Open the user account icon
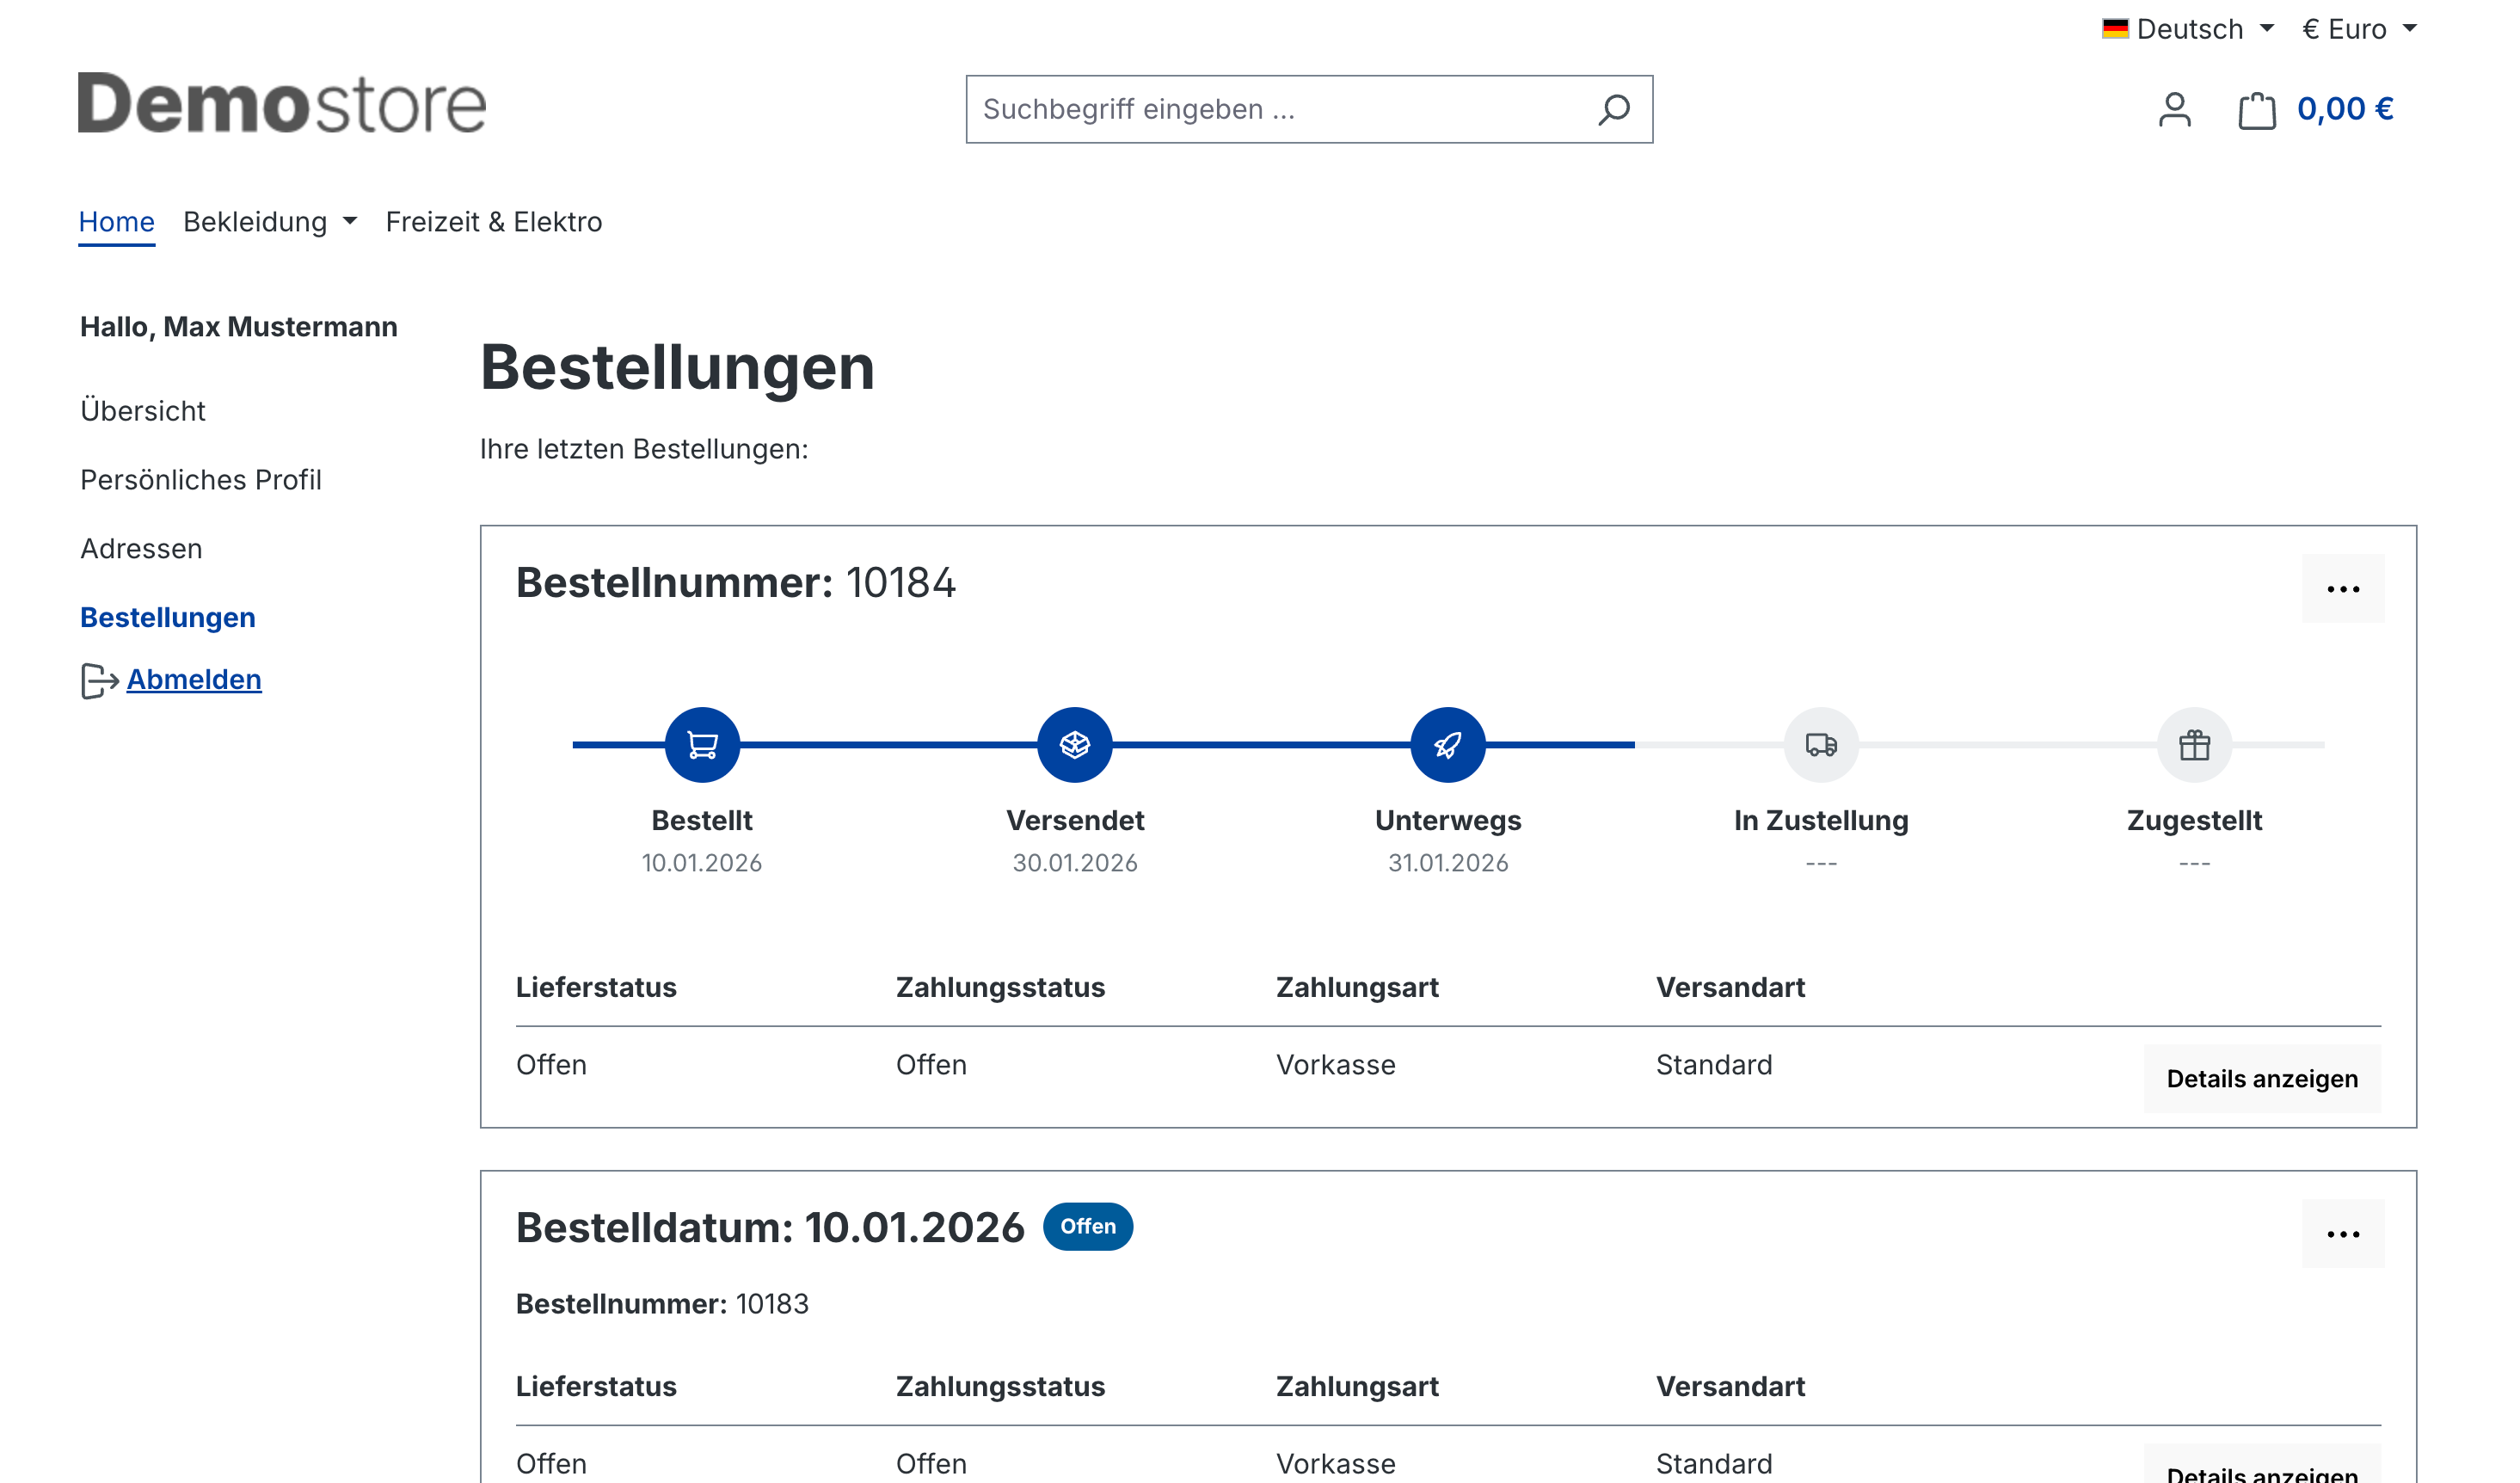Screen dimensions: 2520x1483 [2174, 109]
